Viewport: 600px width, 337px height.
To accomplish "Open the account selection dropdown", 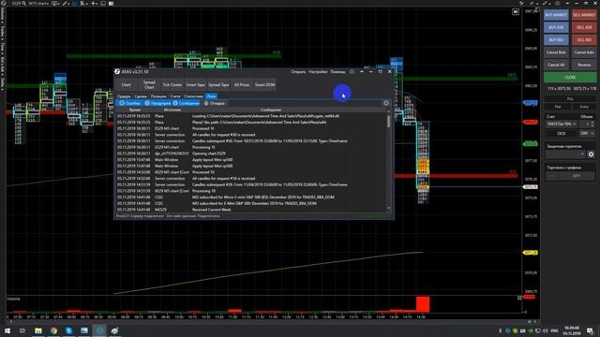I will [x=562, y=124].
